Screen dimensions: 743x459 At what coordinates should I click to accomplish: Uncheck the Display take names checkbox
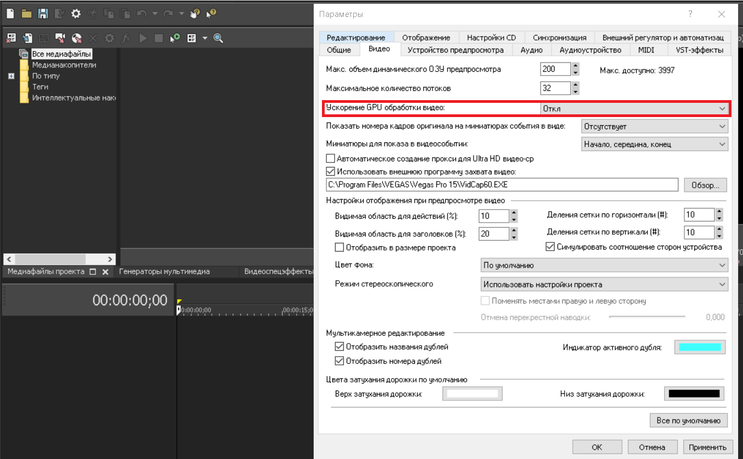(x=339, y=347)
